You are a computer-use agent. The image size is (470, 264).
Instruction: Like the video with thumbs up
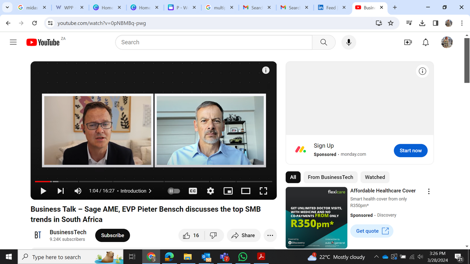pyautogui.click(x=191, y=235)
